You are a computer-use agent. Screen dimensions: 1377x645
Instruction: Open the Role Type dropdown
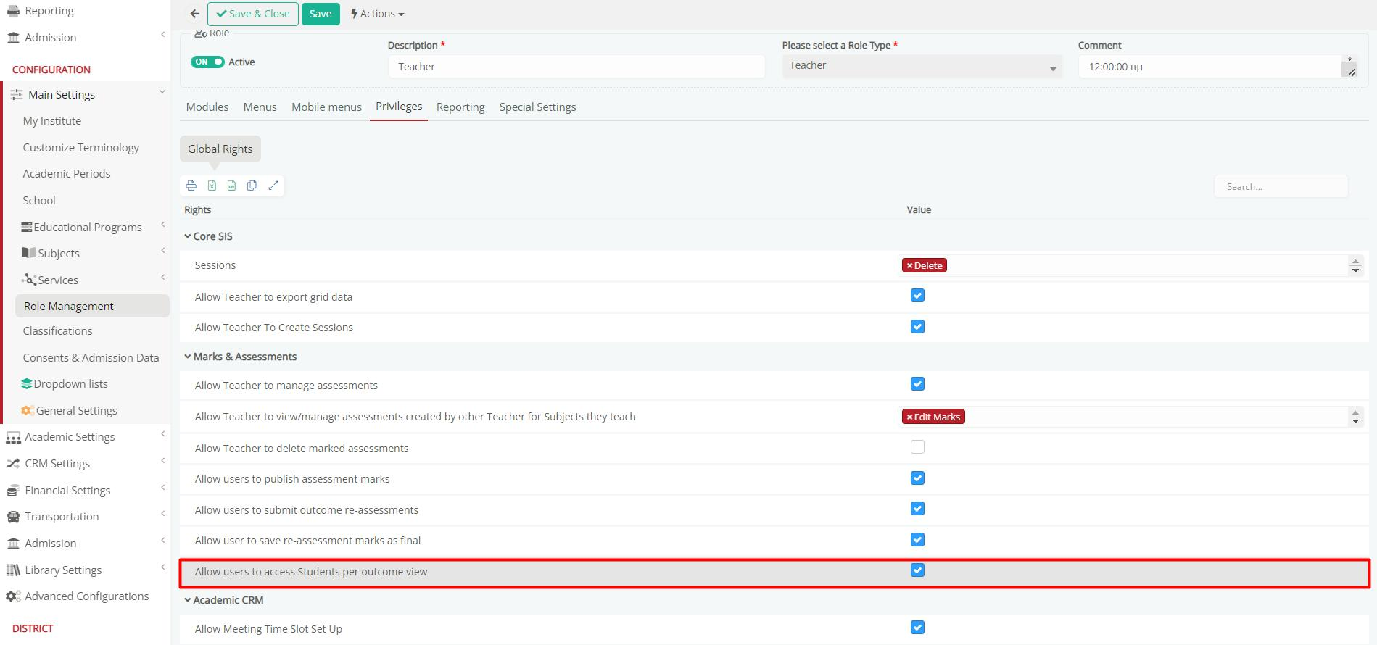(x=922, y=66)
